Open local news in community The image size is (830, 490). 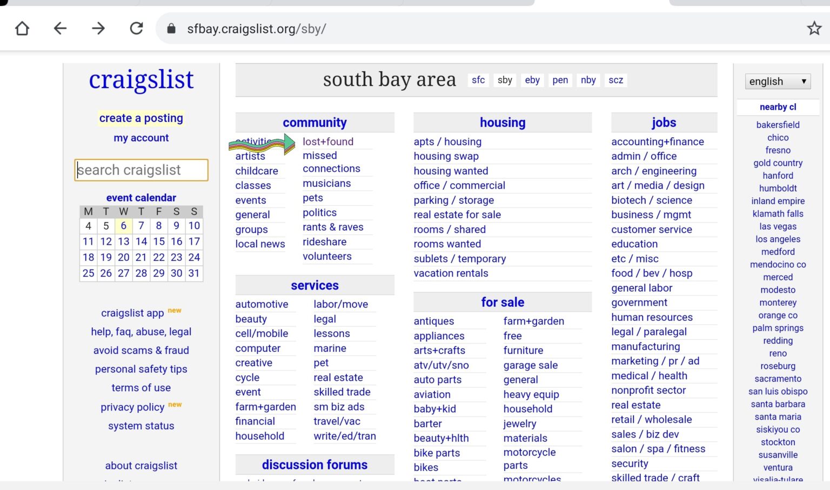[260, 244]
